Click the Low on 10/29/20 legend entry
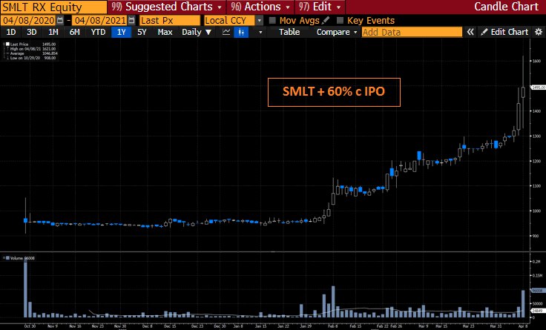 [30, 58]
